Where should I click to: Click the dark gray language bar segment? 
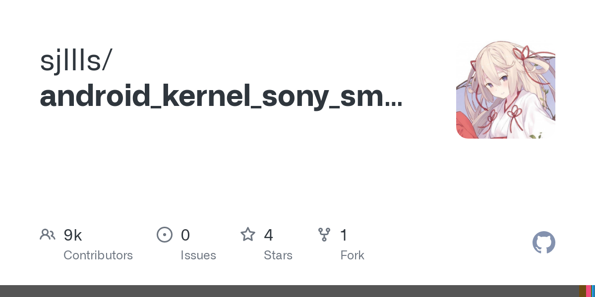[x=288, y=291]
